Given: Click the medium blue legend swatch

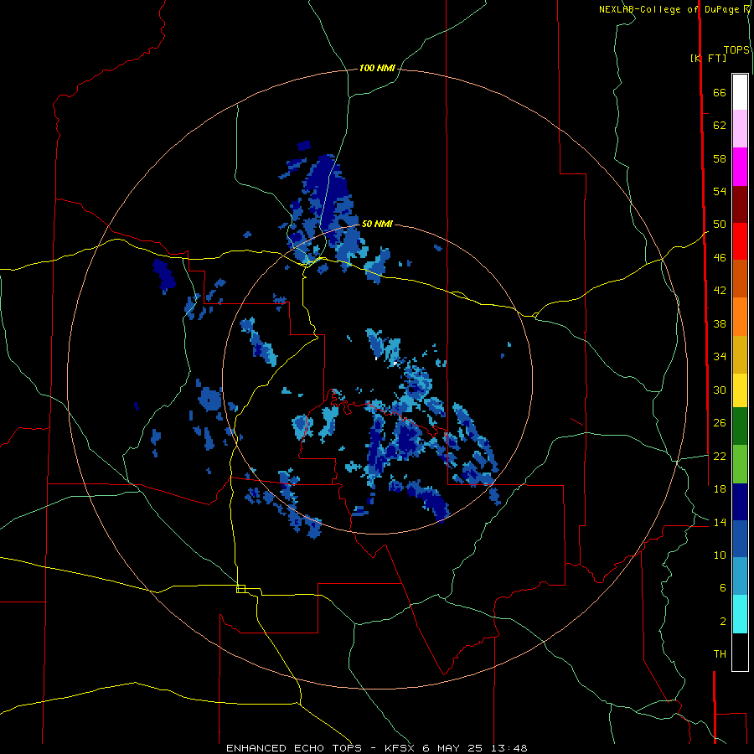Looking at the screenshot, I should [740, 539].
